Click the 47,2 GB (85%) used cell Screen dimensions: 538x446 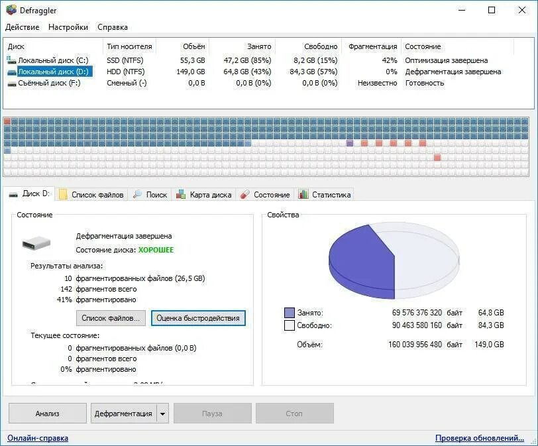247,60
